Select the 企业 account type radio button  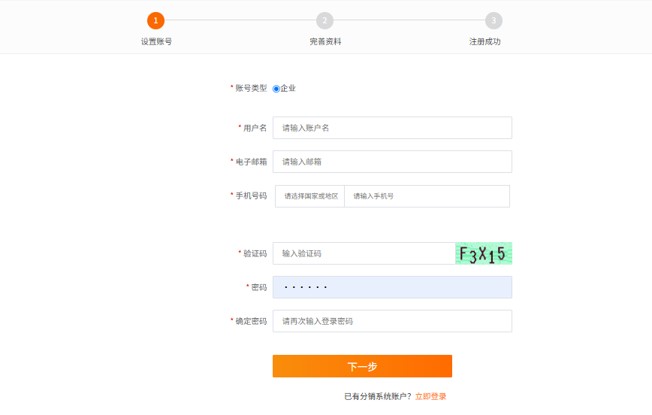[x=276, y=89]
